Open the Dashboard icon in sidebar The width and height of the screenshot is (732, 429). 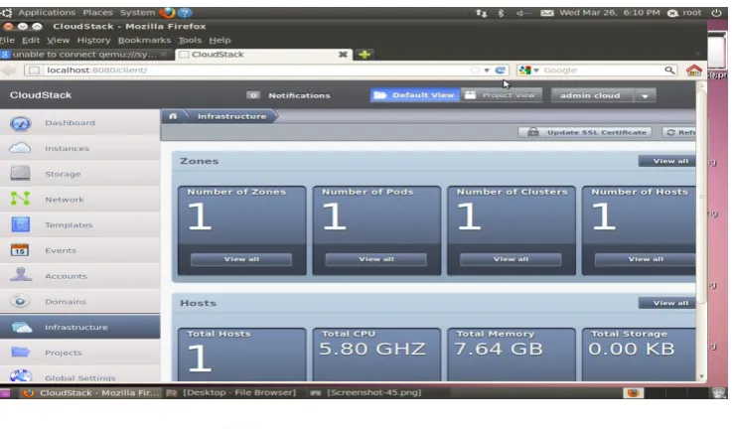(21, 123)
